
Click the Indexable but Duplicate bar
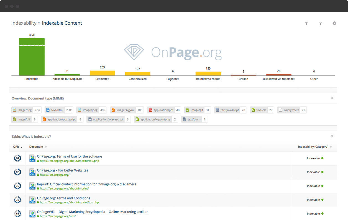point(67,75)
